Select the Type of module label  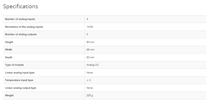click(14, 65)
